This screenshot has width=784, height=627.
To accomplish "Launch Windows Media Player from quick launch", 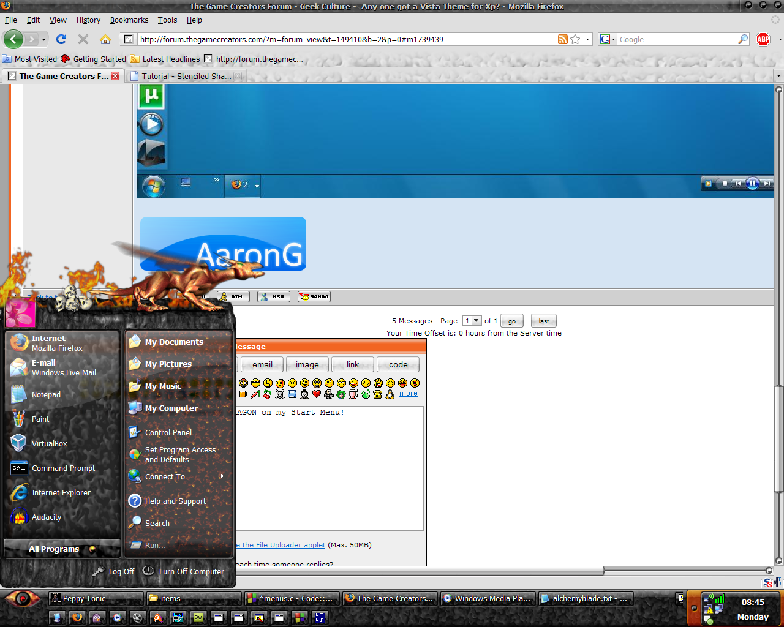I will coord(117,617).
